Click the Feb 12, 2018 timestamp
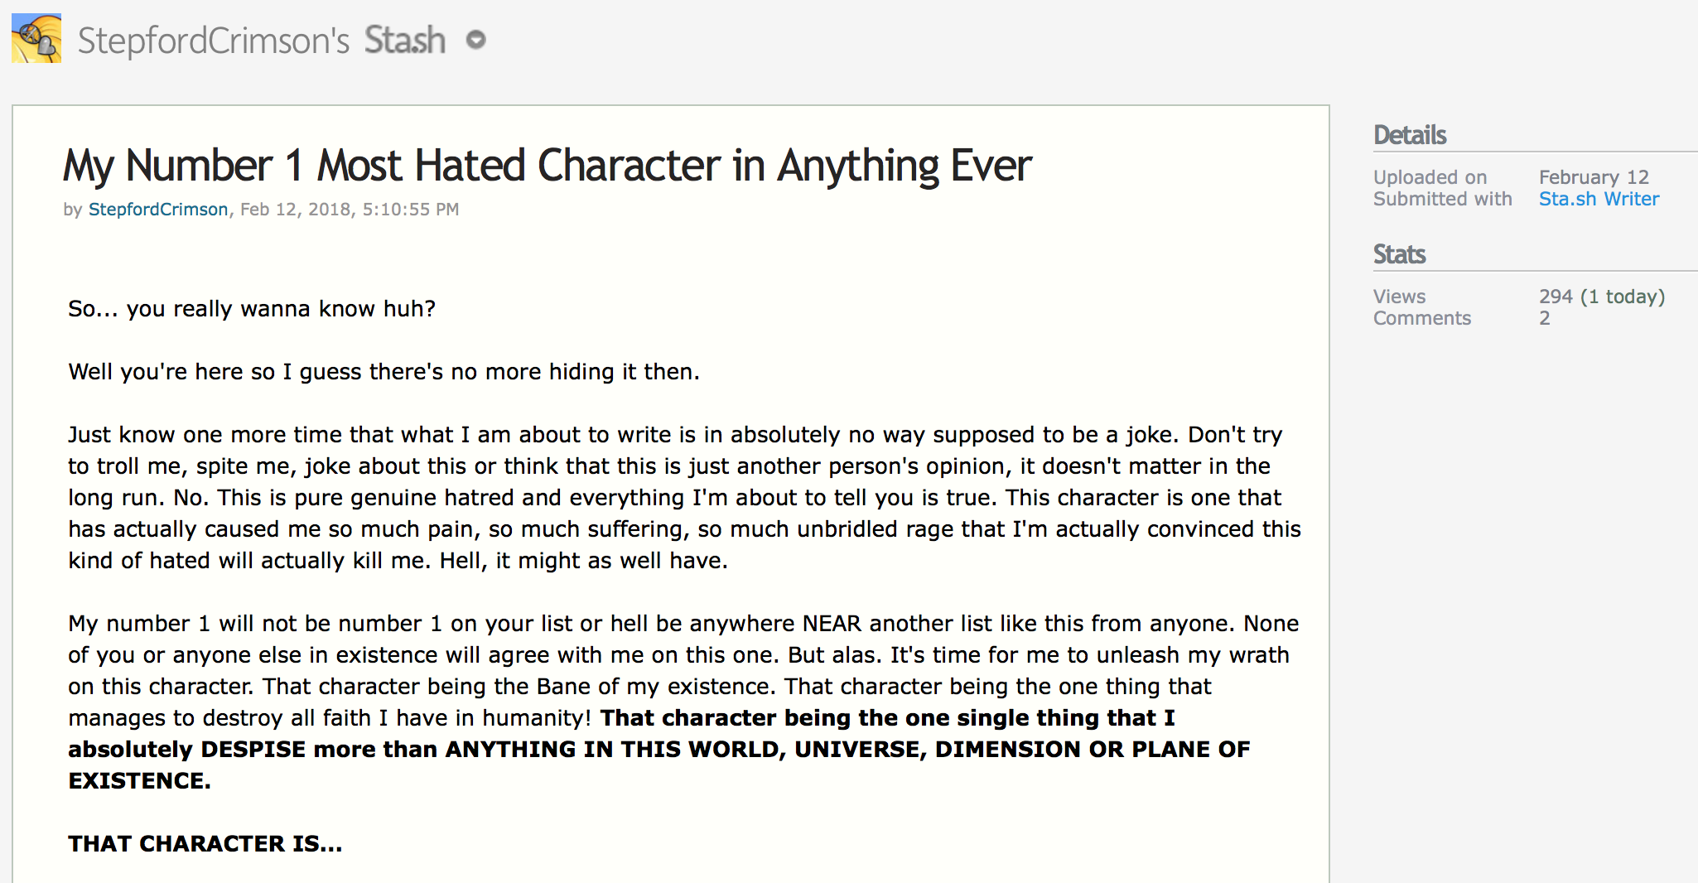The image size is (1698, 883). pos(350,210)
